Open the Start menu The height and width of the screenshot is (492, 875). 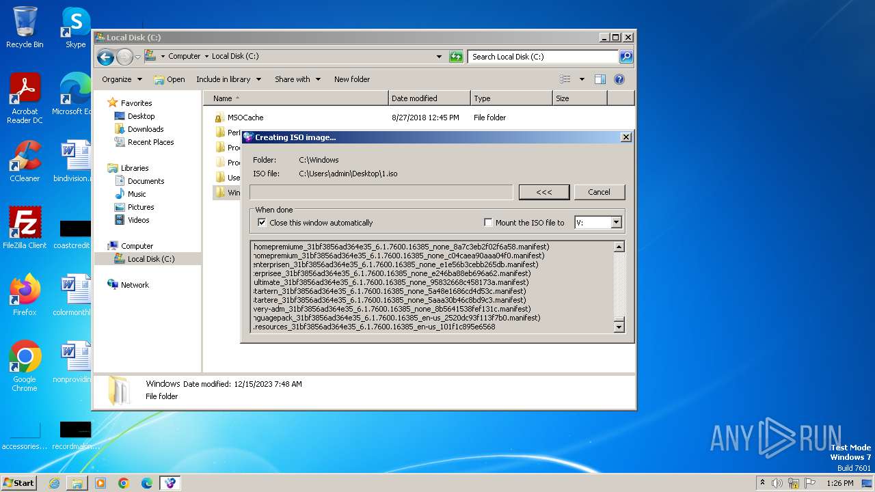tap(19, 483)
